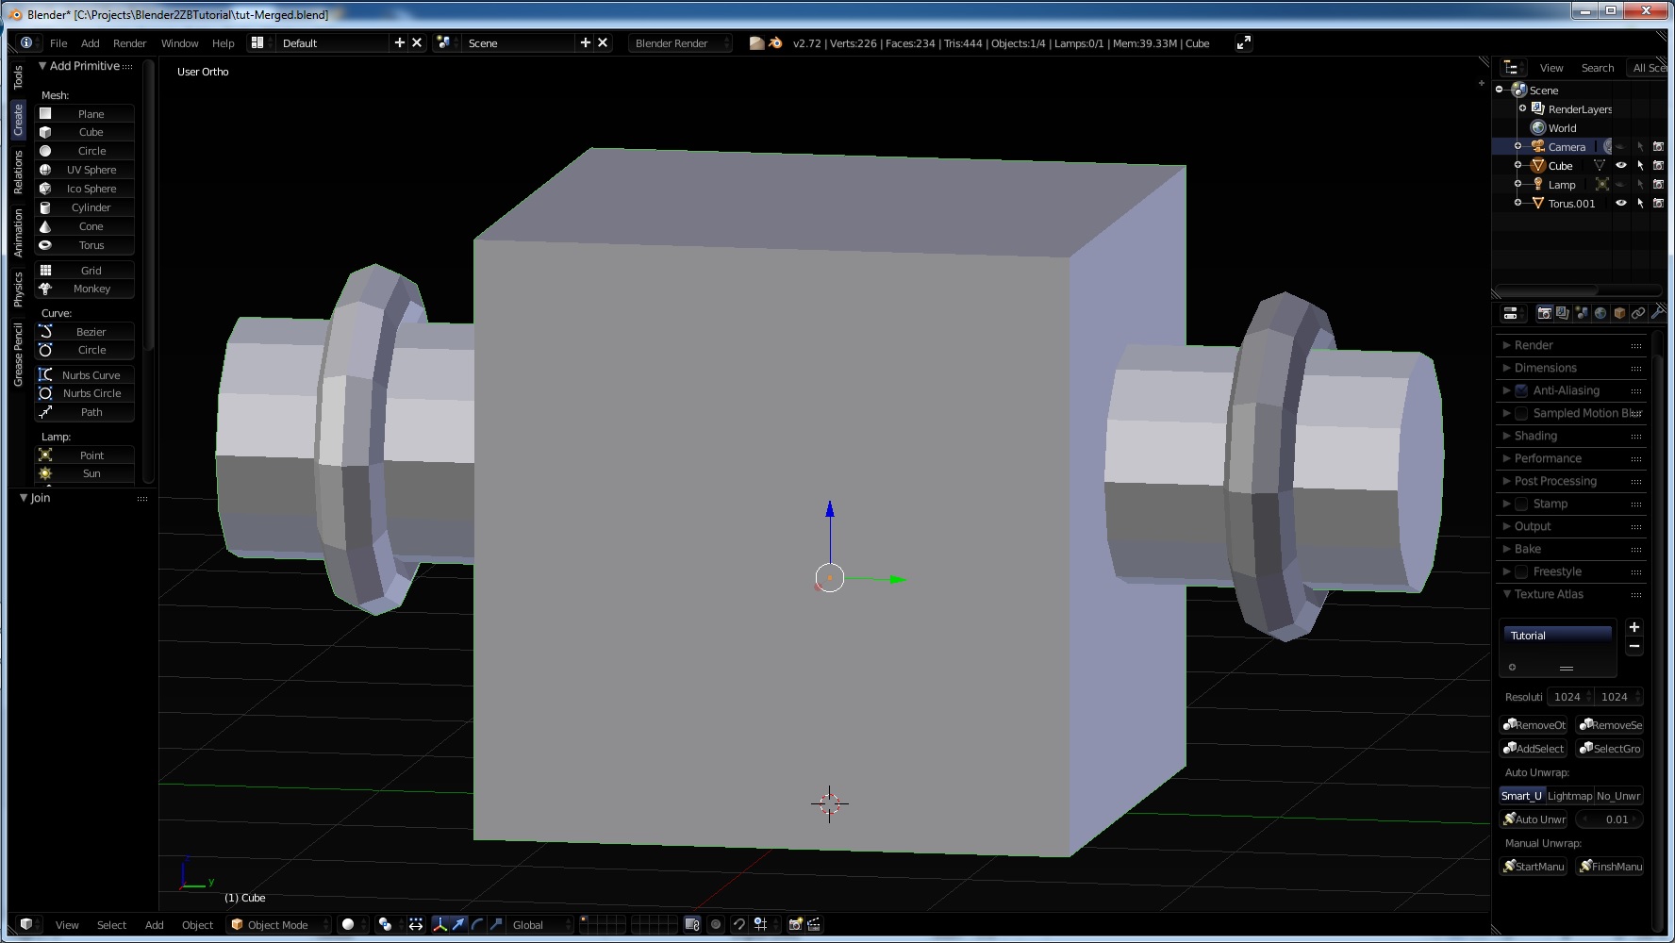Open the Render menu in header
Viewport: 1675px width, 943px height.
[x=129, y=43]
